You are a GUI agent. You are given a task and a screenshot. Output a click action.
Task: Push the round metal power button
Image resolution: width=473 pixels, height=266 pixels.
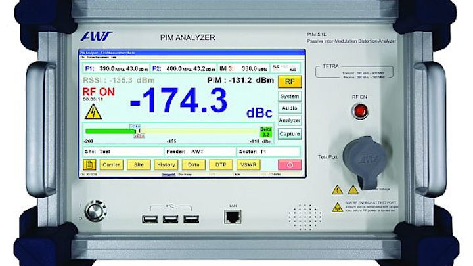coord(95,211)
